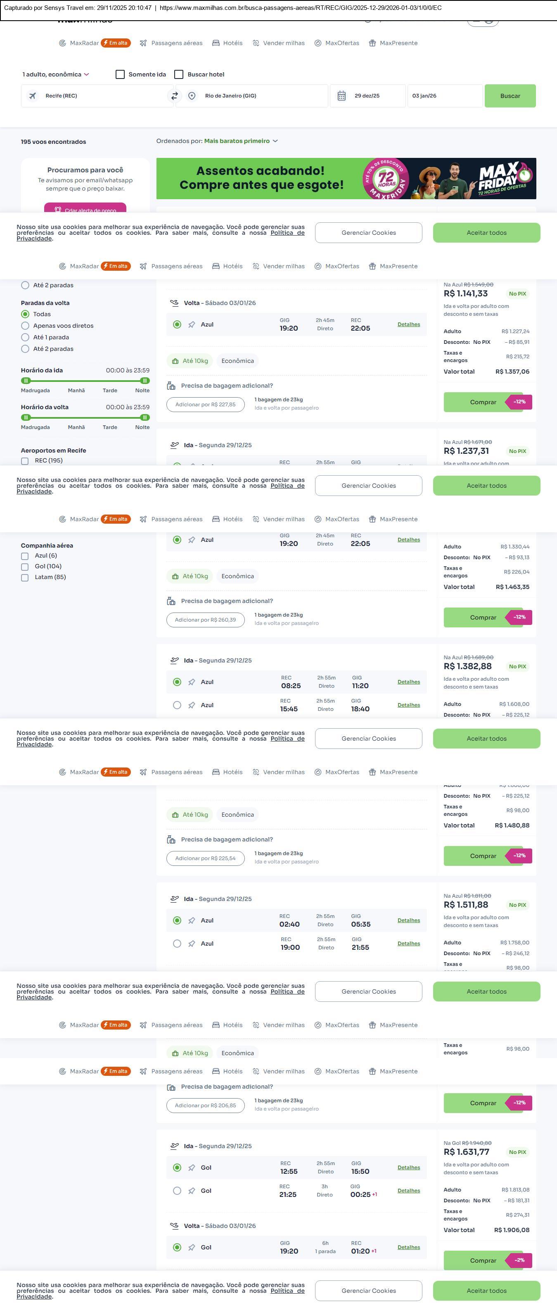Go to MaxOfertas in the top menu
The image size is (557, 1311).
(x=337, y=43)
